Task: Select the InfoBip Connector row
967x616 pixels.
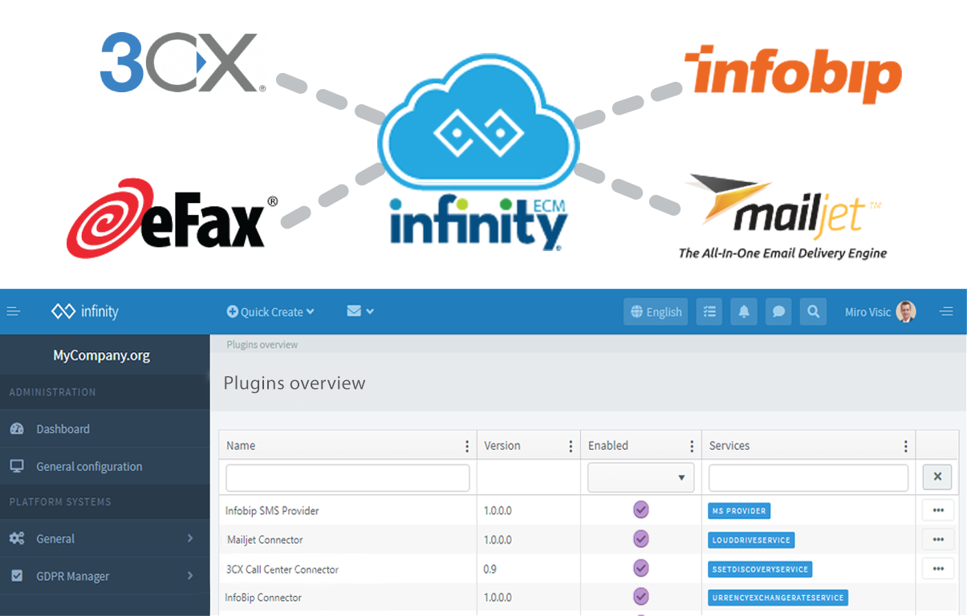Action: (x=588, y=598)
